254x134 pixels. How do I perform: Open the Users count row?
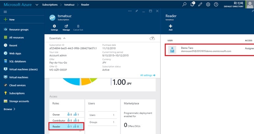[x=102, y=115]
